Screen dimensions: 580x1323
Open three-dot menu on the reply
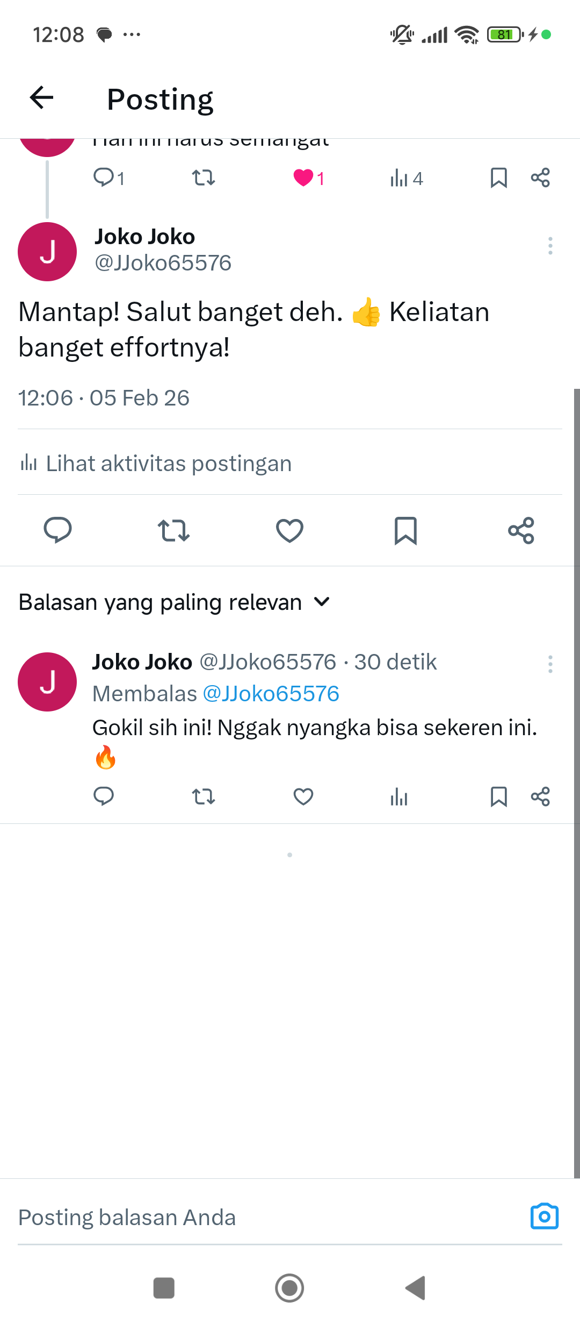point(550,664)
